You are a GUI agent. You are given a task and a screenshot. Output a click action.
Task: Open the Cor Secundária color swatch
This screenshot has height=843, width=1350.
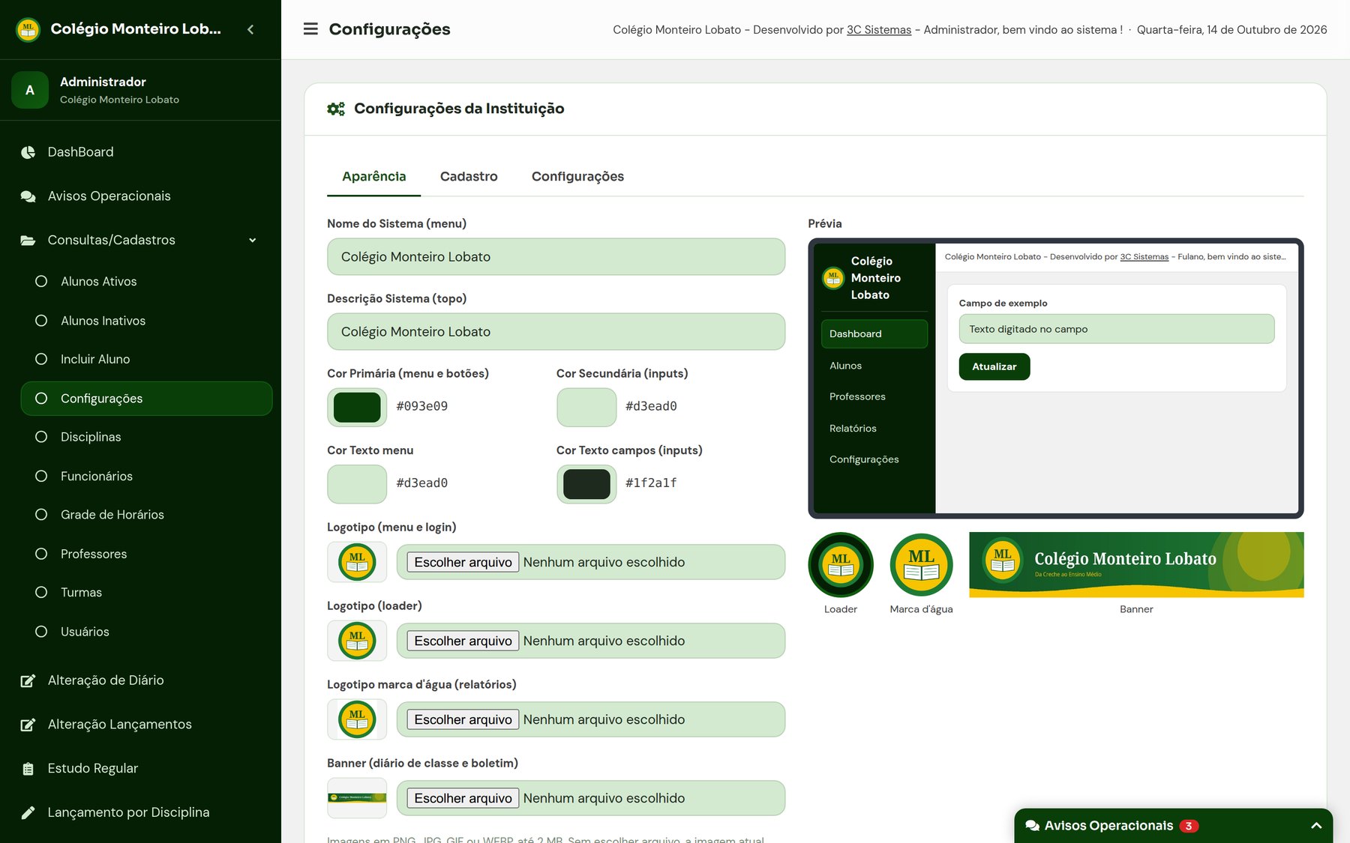(x=586, y=407)
